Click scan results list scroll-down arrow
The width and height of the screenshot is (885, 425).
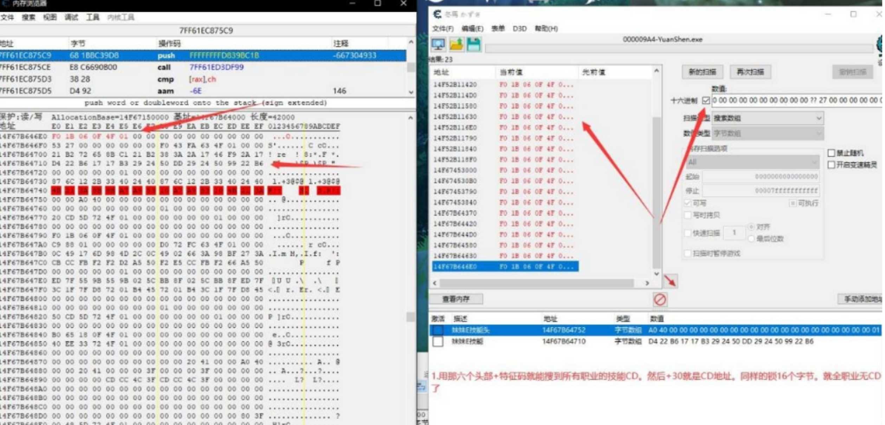click(x=656, y=274)
